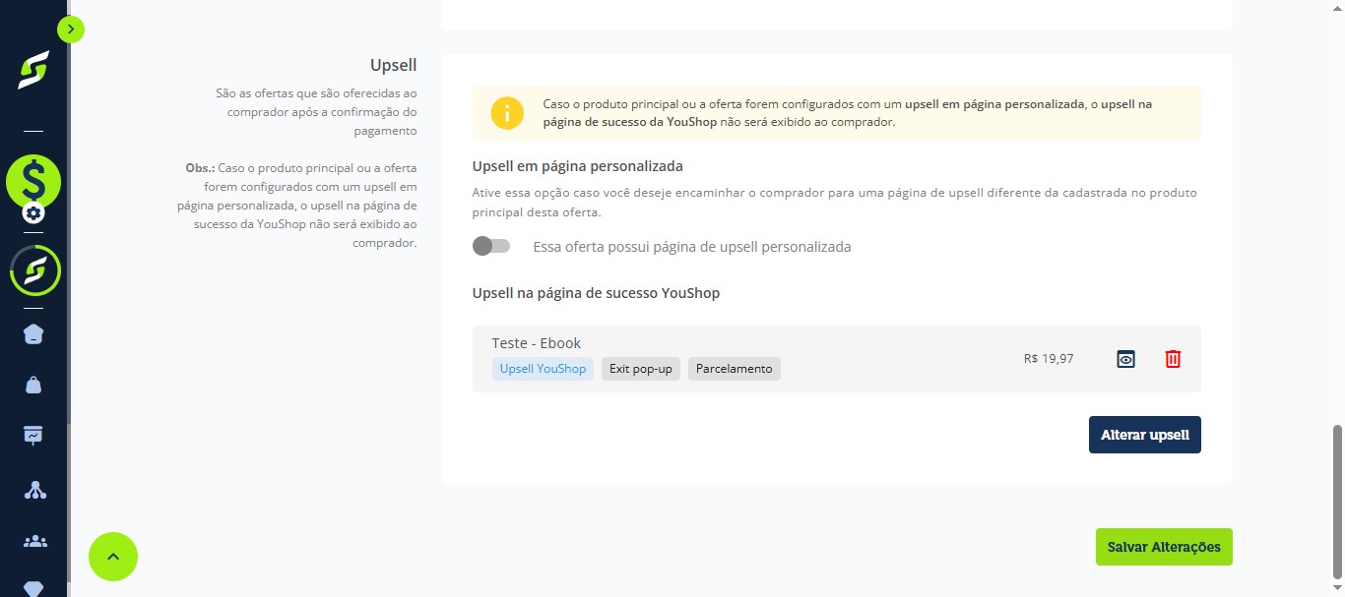Open the small gear settings icon
Screen dimensions: 1345x597
33,212
